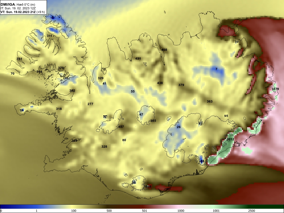Click the 363 value on the map
The height and width of the screenshot is (213, 284).
click(x=210, y=101)
